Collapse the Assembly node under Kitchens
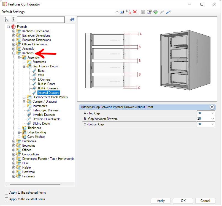The image size is (222, 206). 19,58
